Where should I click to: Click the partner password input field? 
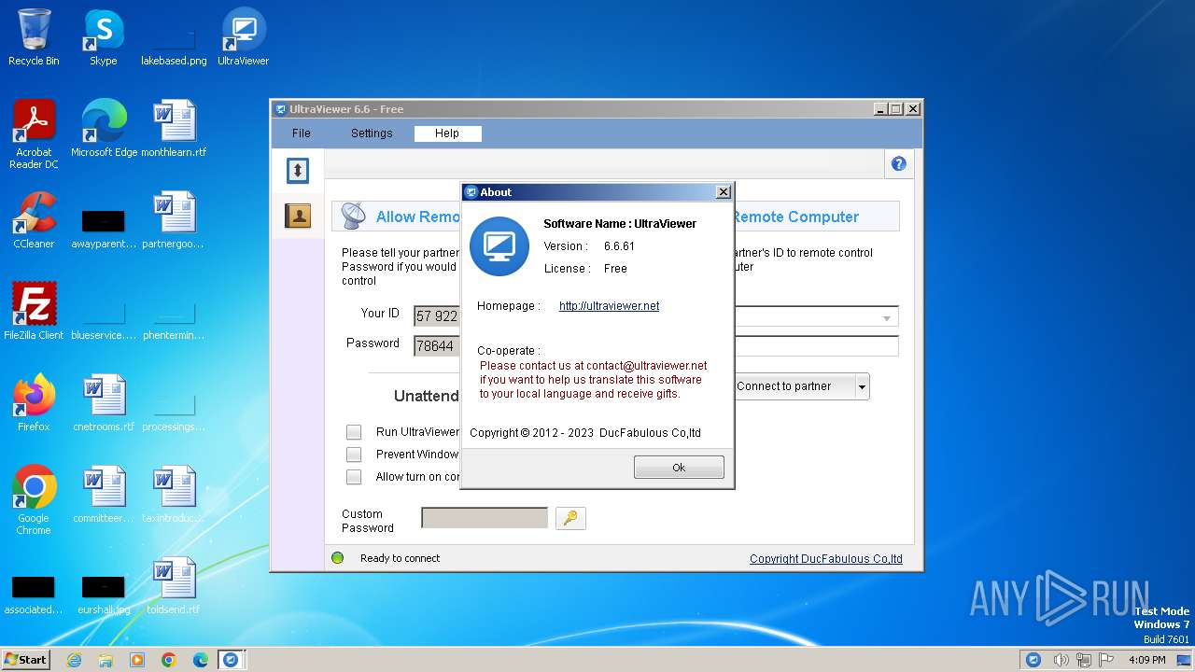pyautogui.click(x=816, y=346)
